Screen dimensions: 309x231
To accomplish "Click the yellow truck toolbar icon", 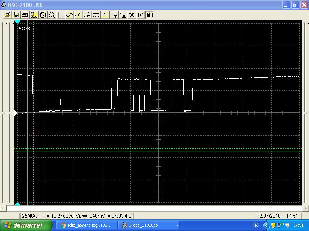I will pyautogui.click(x=34, y=15).
